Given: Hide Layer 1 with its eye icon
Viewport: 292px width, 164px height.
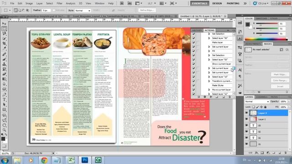Looking at the screenshot, I should point(246,119).
